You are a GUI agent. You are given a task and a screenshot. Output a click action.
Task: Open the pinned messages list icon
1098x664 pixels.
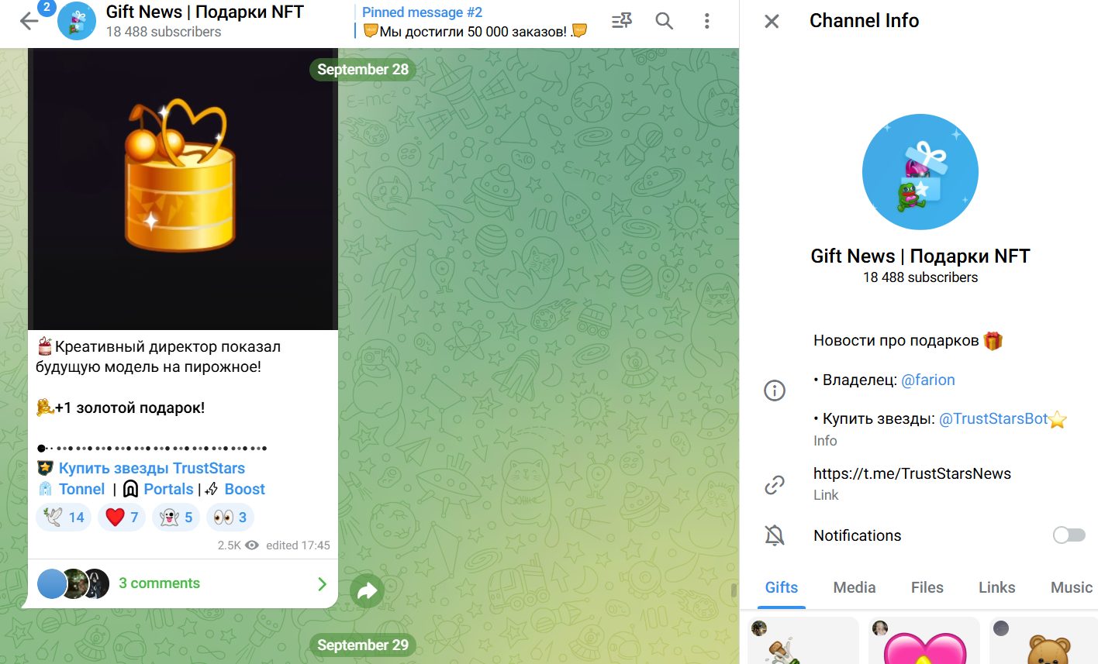[x=622, y=21]
